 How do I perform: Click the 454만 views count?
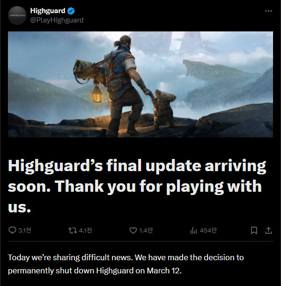point(208,230)
